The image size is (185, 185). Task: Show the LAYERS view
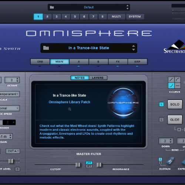[98, 78]
